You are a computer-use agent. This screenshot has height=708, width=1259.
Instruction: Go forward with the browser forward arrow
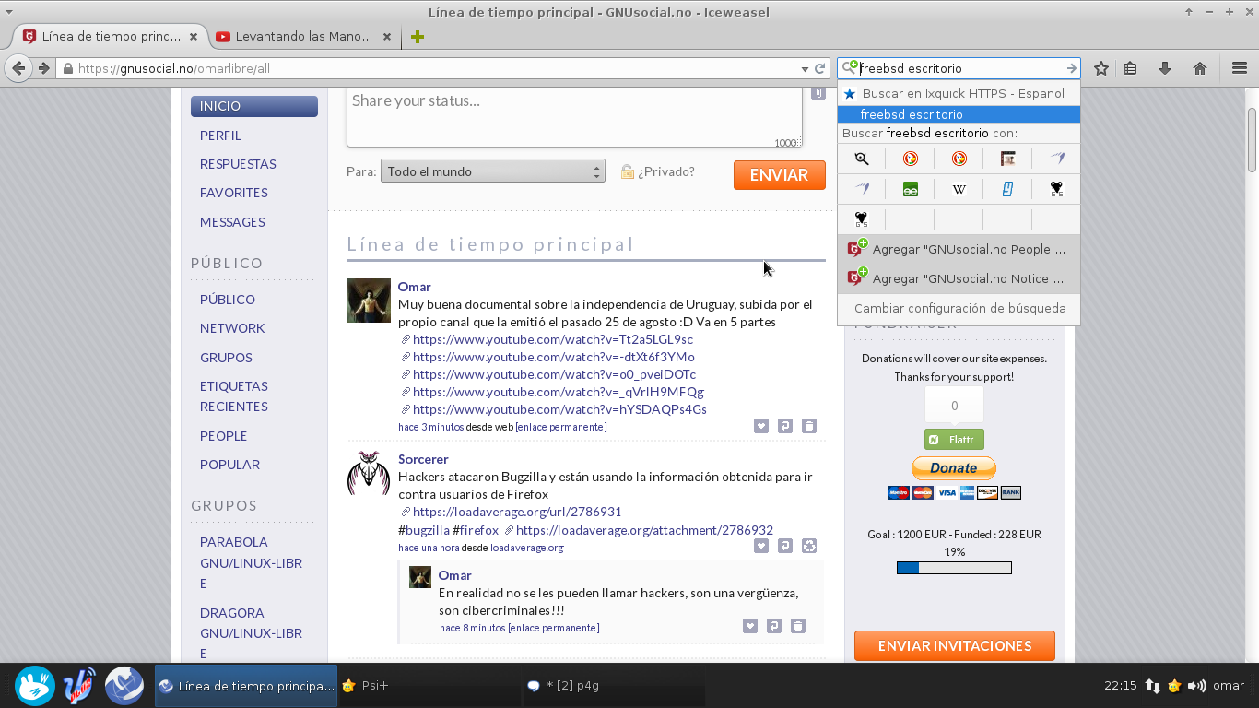click(x=43, y=68)
